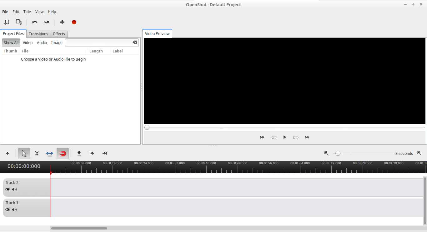Screen dimensions: 427x232
Task: Play the video preview
Action: click(285, 137)
